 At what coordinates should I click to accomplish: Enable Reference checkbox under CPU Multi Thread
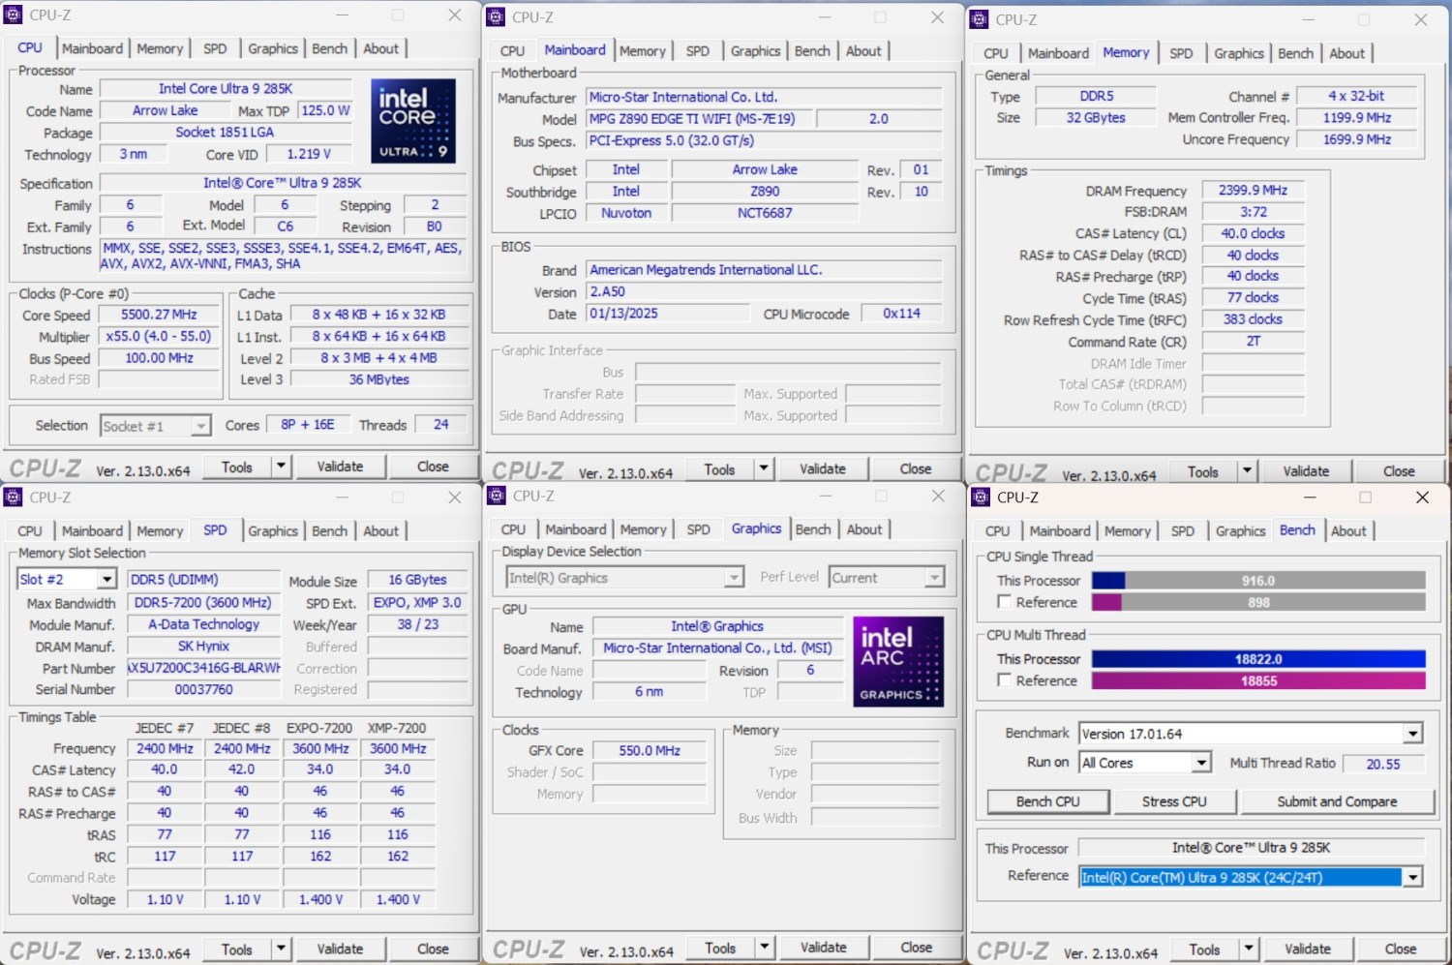tap(1005, 680)
